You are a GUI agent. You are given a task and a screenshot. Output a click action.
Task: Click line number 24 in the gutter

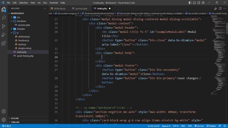[x=56, y=57]
